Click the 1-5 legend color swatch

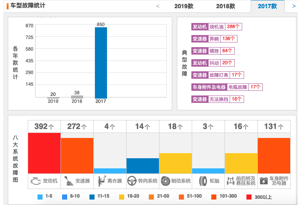point(40,197)
